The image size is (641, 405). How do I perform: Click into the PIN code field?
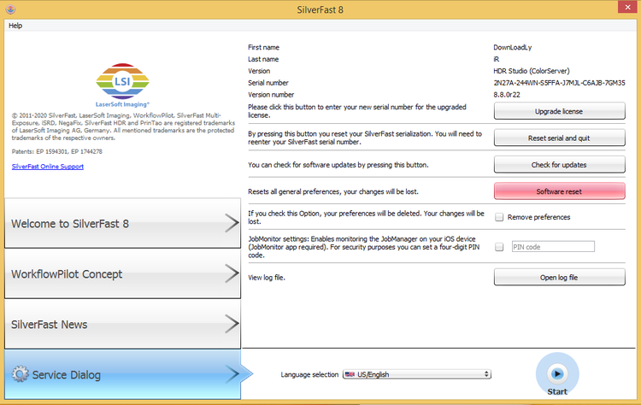pyautogui.click(x=552, y=247)
